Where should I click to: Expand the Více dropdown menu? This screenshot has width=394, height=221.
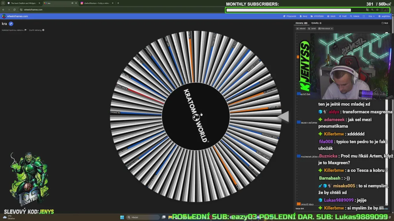[372, 16]
